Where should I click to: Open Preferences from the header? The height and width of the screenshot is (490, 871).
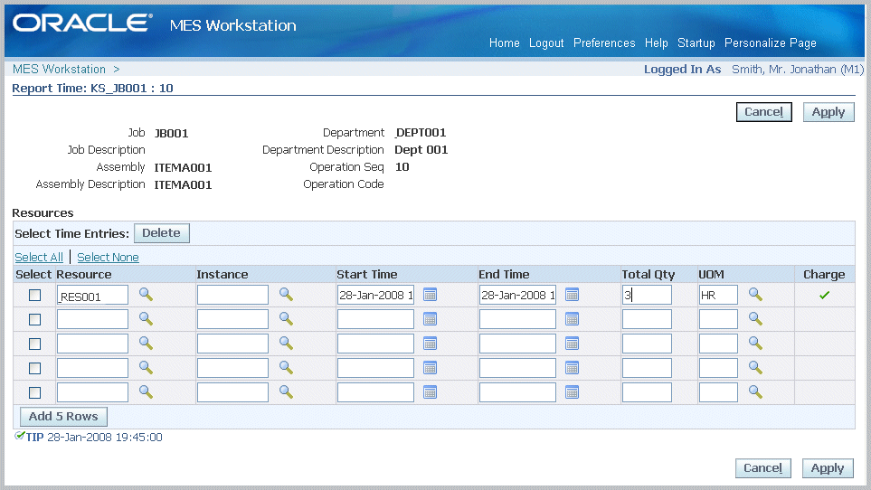coord(604,43)
